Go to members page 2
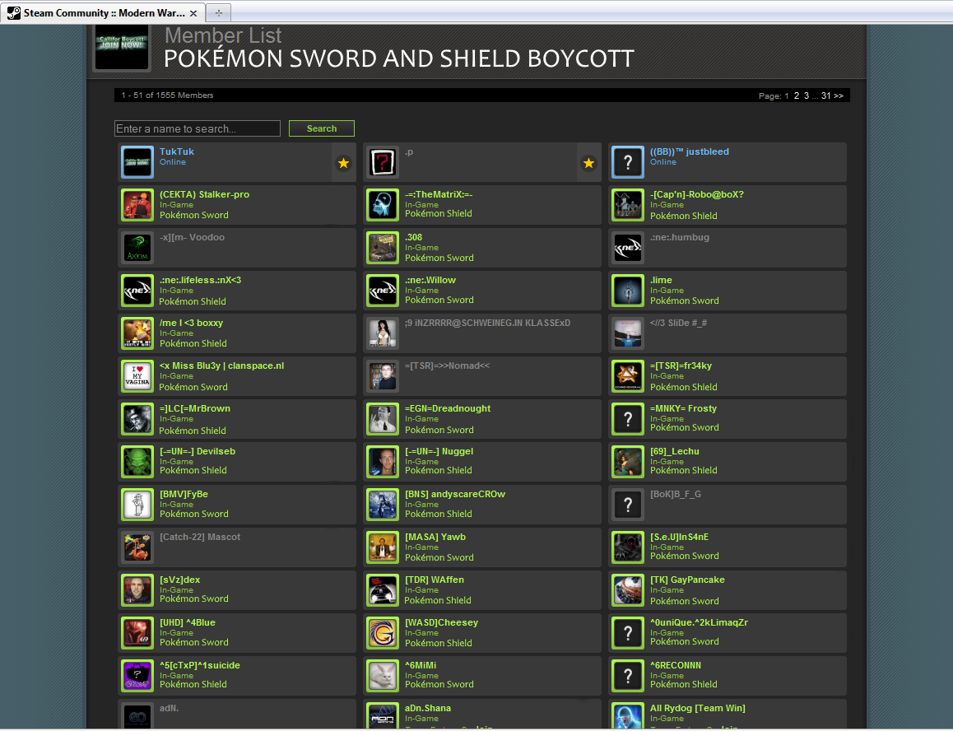953x731 pixels. click(x=796, y=95)
